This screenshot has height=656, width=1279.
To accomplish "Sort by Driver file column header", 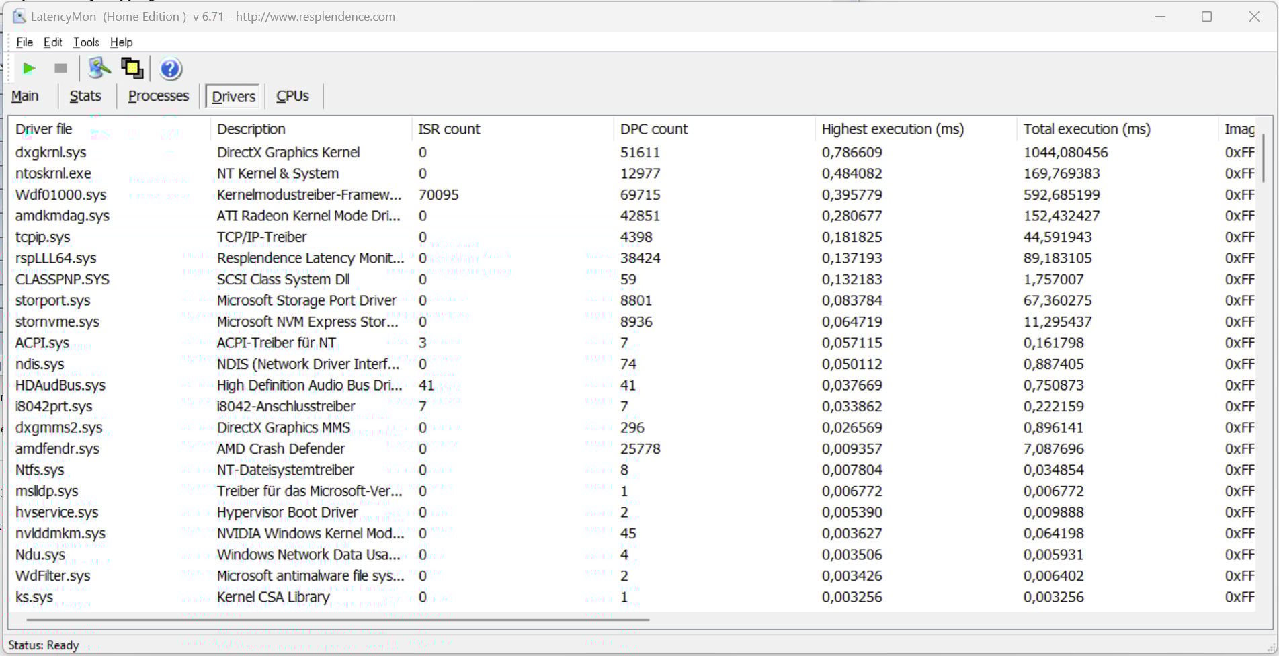I will [110, 129].
